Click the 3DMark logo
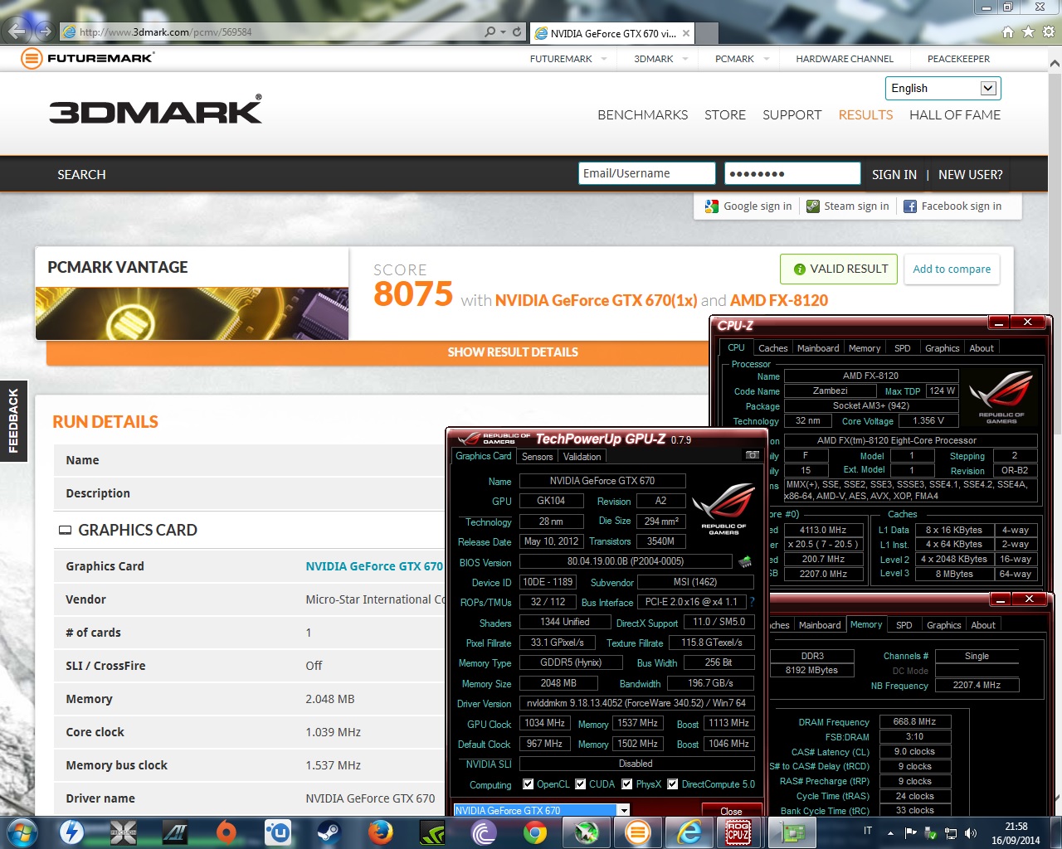Screen dimensions: 1062x849 click(x=155, y=110)
